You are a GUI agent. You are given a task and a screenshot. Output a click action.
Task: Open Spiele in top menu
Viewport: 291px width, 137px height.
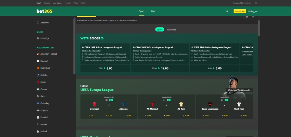68,3
